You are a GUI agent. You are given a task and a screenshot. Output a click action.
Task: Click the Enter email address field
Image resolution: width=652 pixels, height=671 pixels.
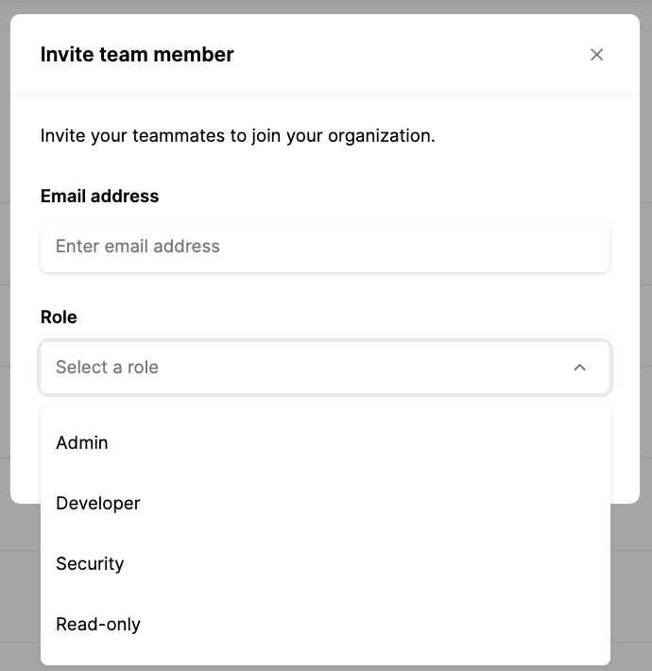pos(325,247)
